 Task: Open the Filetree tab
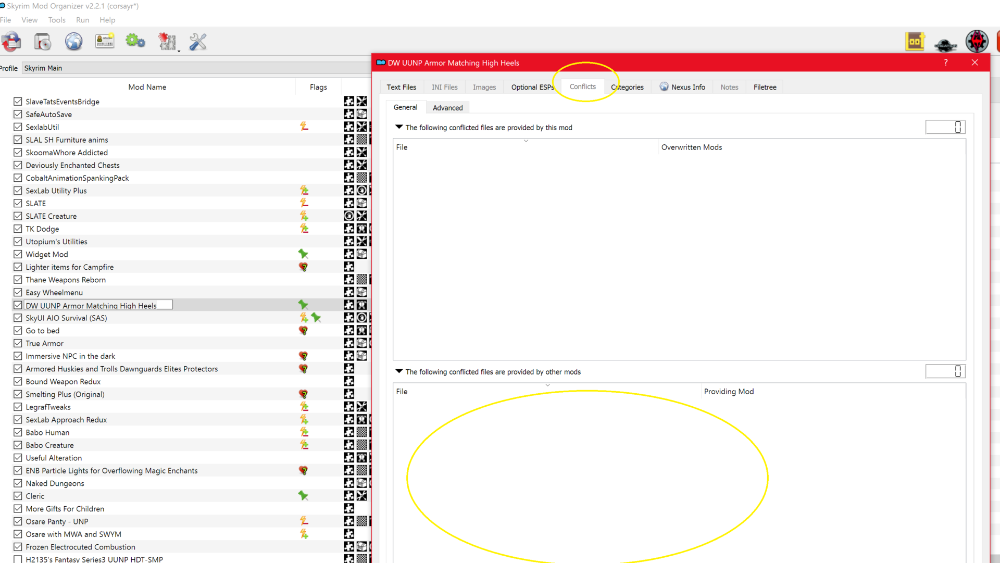click(765, 87)
